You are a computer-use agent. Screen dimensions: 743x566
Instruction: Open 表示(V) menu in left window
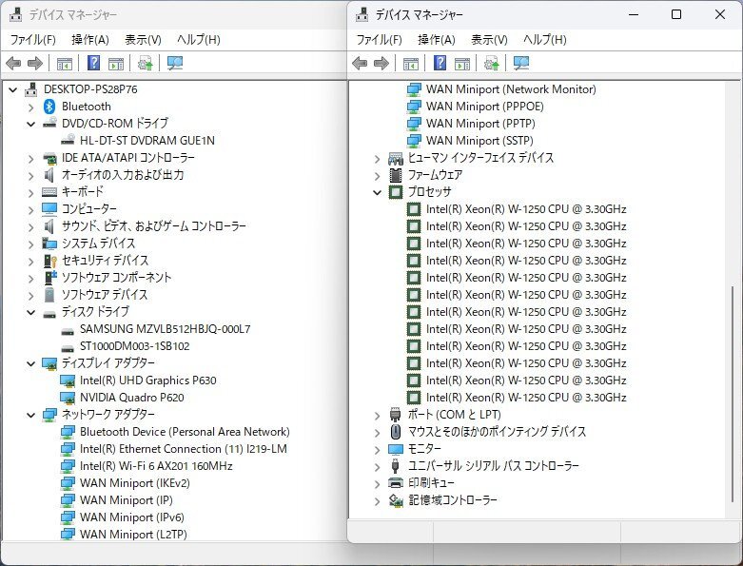point(143,40)
